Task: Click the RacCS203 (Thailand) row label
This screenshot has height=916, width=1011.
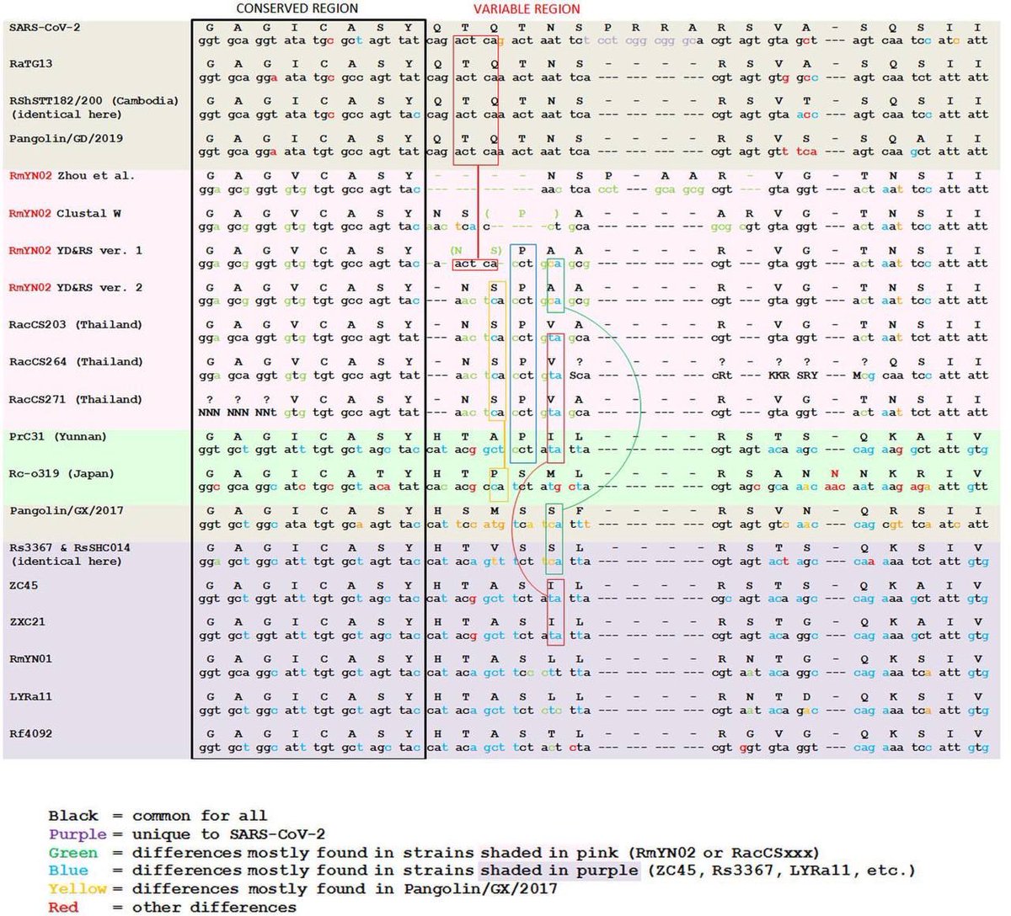Action: pyautogui.click(x=76, y=325)
